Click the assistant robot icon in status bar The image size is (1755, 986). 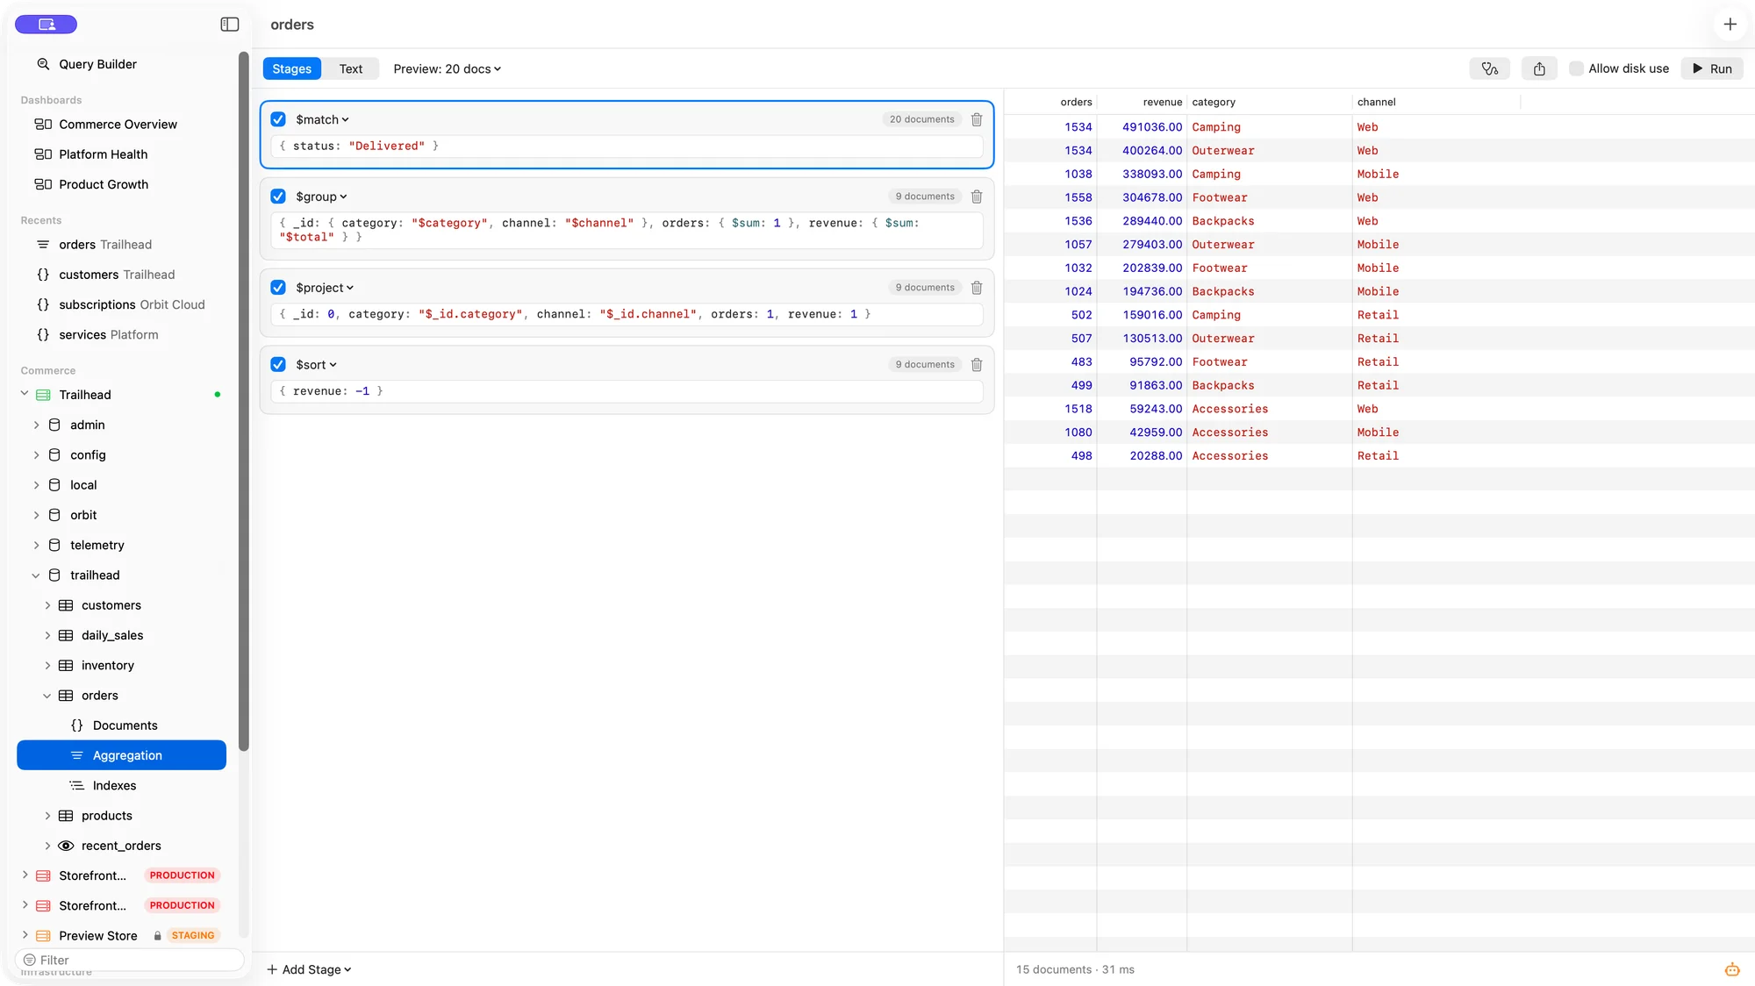click(1732, 969)
